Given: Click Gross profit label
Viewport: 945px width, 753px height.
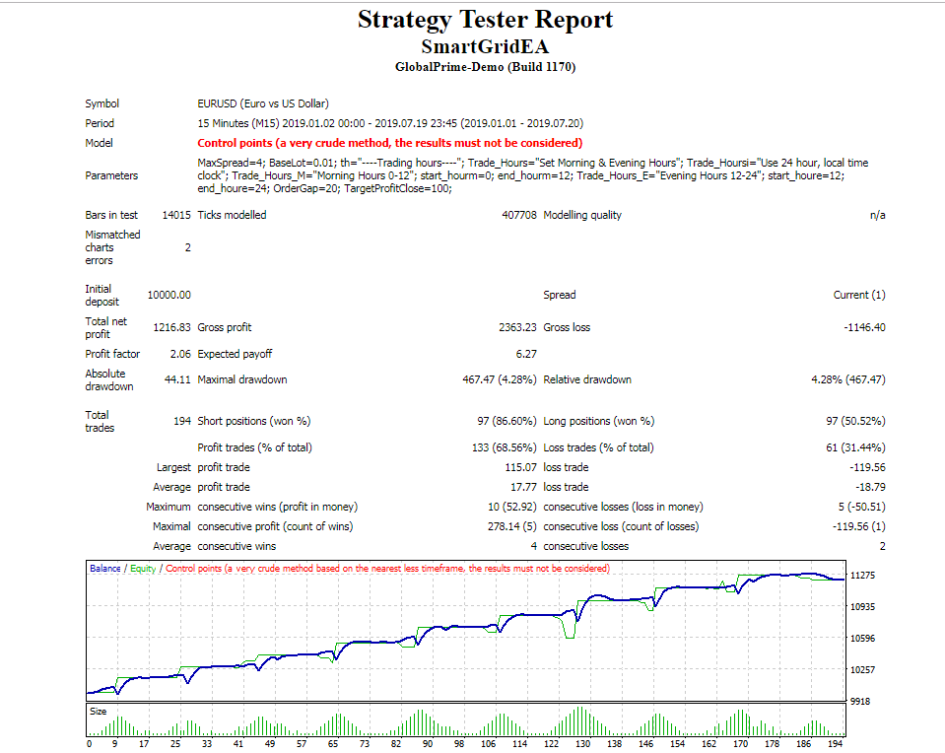Looking at the screenshot, I should pos(225,327).
